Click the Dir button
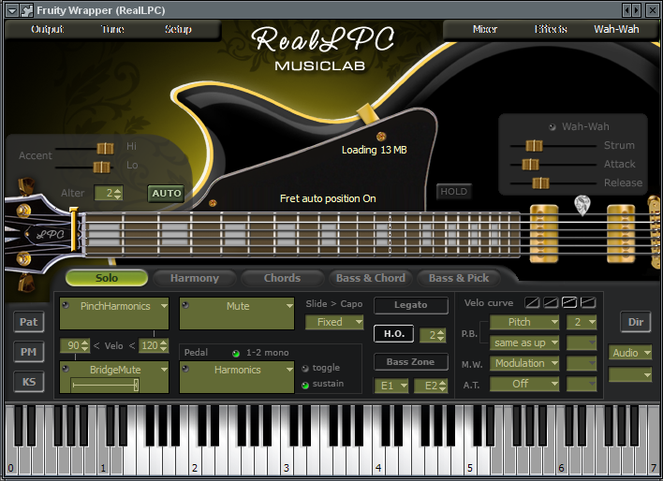 click(x=636, y=322)
